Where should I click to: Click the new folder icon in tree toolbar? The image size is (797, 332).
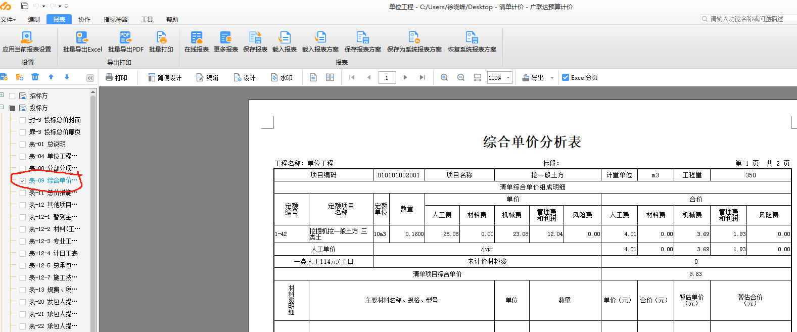[20, 77]
